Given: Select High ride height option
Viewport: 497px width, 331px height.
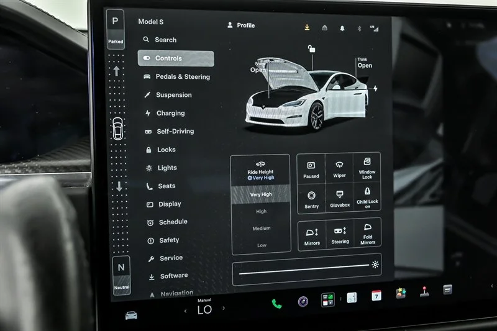Looking at the screenshot, I should point(261,212).
